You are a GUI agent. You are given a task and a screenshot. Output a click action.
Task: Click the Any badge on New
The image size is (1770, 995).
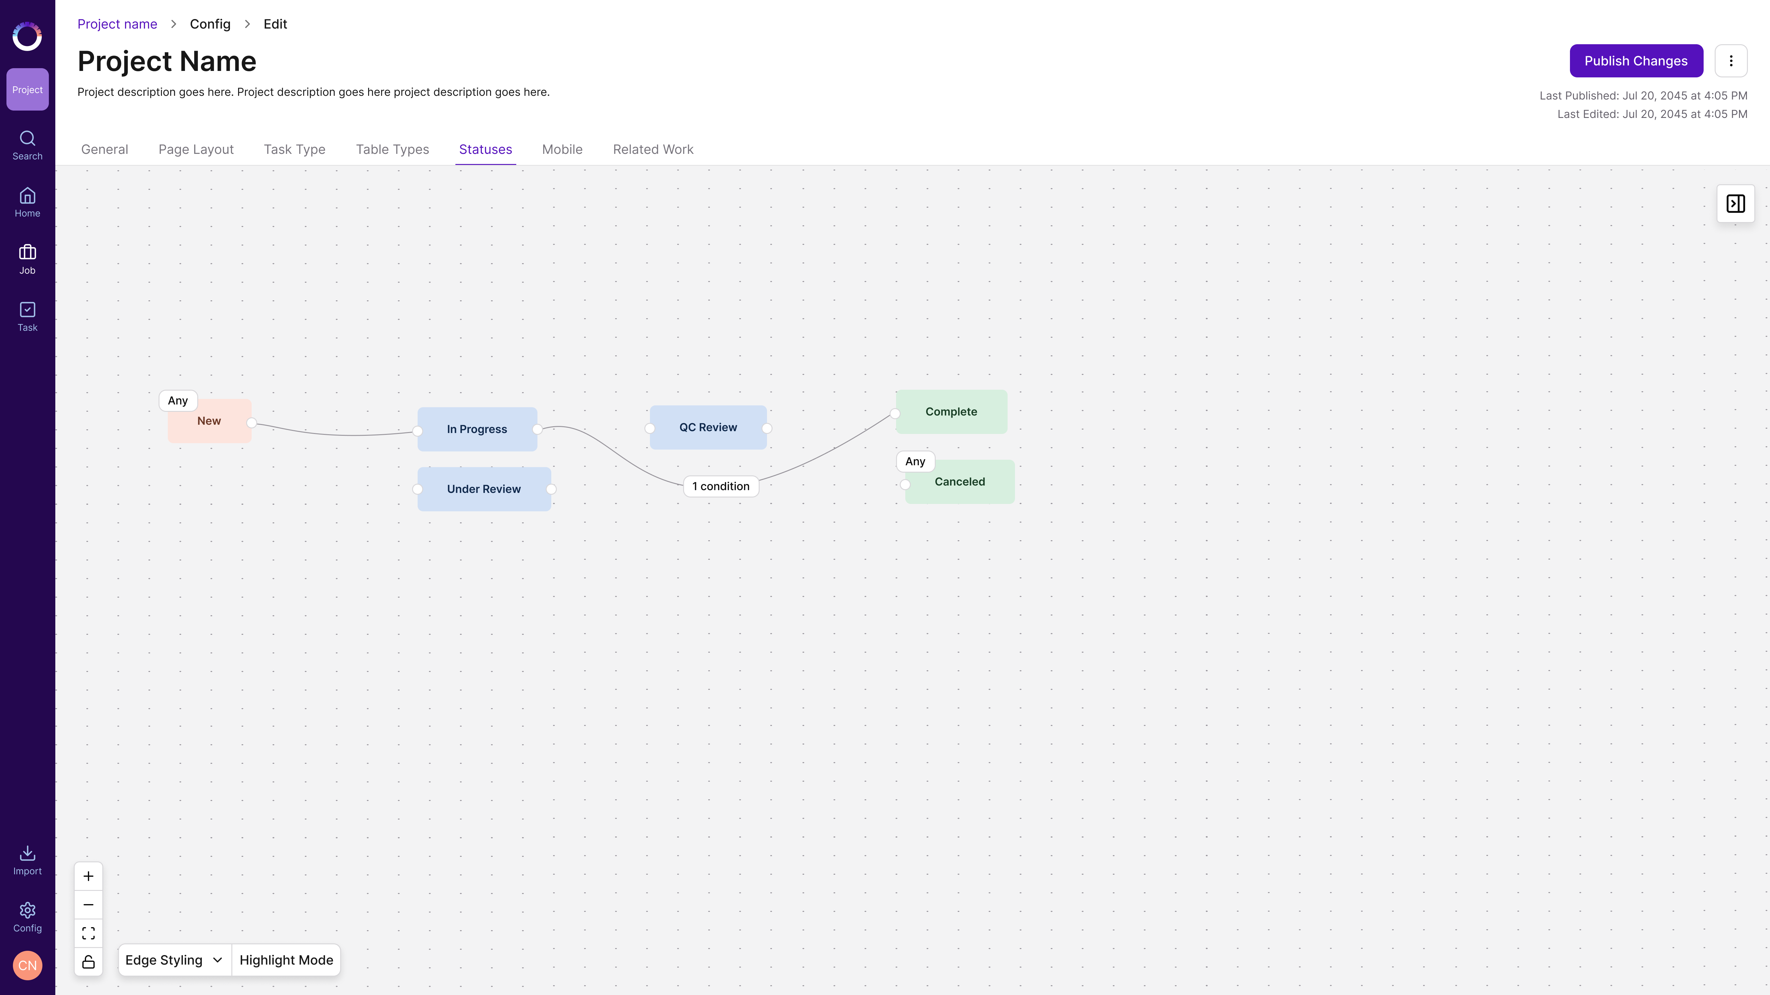pos(178,400)
